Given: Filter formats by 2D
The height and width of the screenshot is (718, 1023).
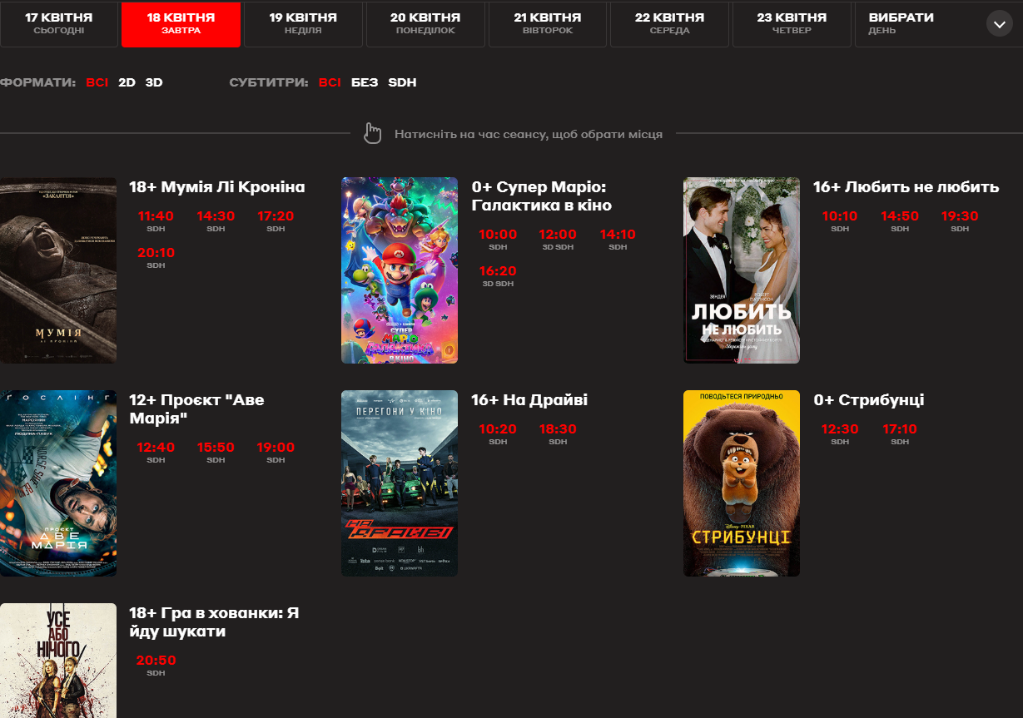Looking at the screenshot, I should pos(127,82).
